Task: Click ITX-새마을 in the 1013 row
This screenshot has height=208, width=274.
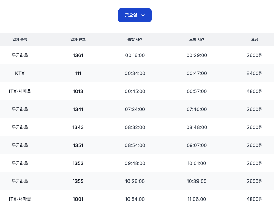Action: 20,91
